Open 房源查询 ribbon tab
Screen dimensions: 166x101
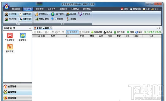[16, 9]
